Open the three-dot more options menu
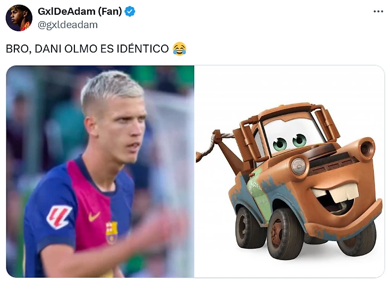Viewport: 388px width, 283px height. [378, 12]
